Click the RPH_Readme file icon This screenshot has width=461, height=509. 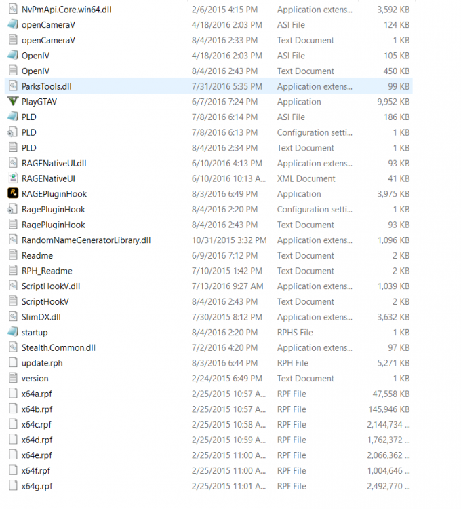(13, 270)
